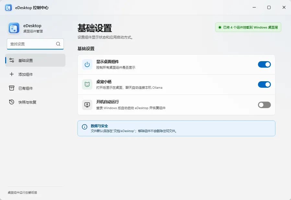Toggle off 显示桌面组件 switch
The image size is (291, 200).
click(264, 64)
